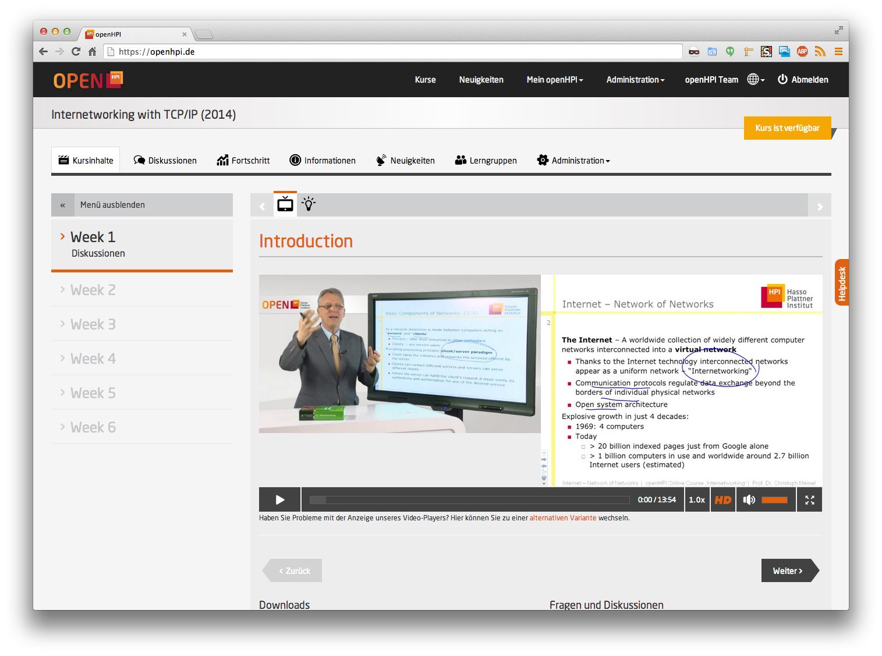Reload the browser page
Viewport: 882px width, 656px height.
point(76,52)
